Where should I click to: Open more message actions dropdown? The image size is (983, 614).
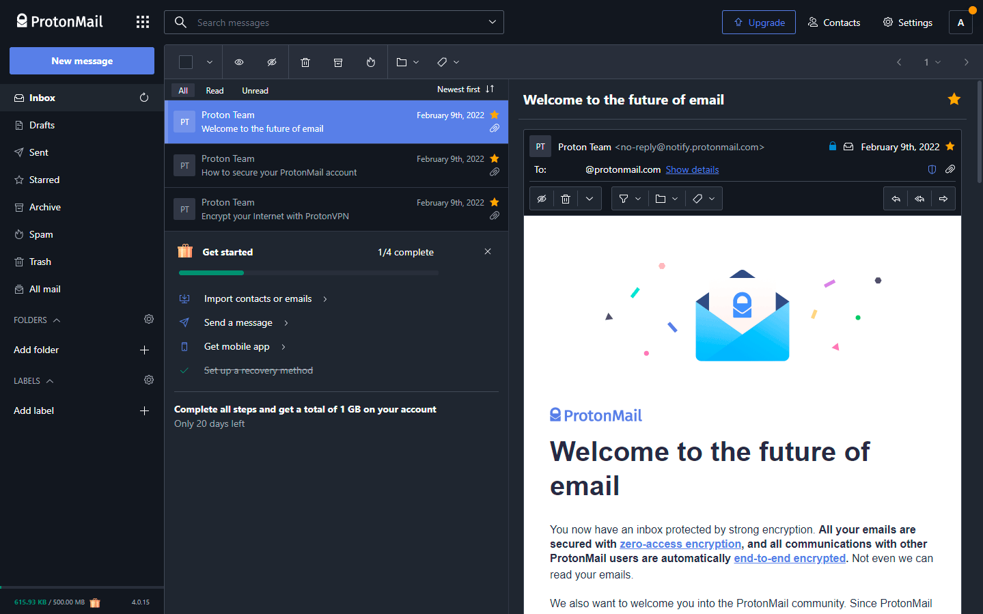pyautogui.click(x=590, y=199)
